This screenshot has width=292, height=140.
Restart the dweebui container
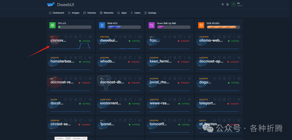pyautogui.click(x=130, y=37)
